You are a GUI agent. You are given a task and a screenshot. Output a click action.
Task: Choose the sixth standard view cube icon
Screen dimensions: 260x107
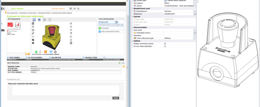71,40
